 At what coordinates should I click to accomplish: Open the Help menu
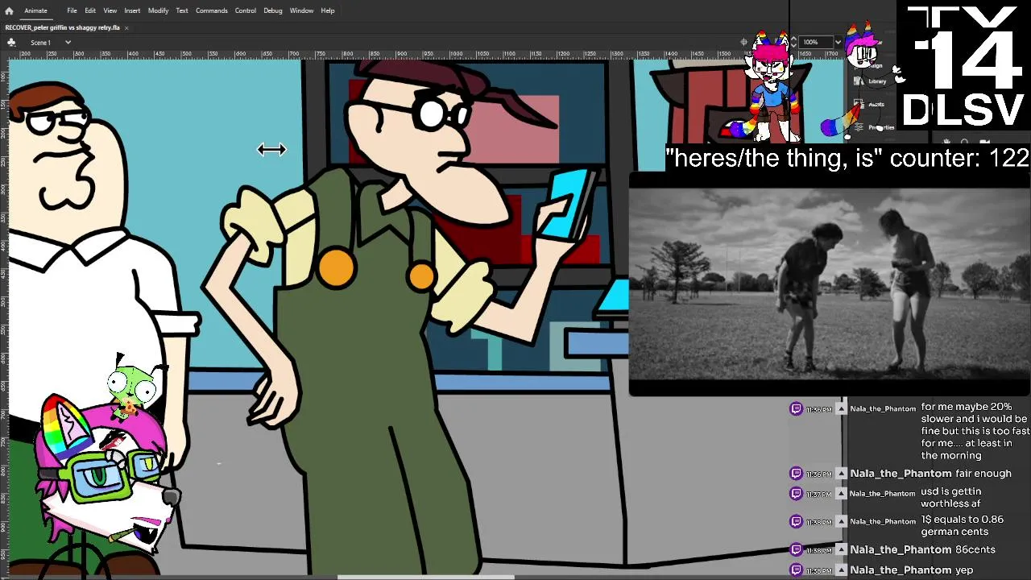(x=327, y=10)
